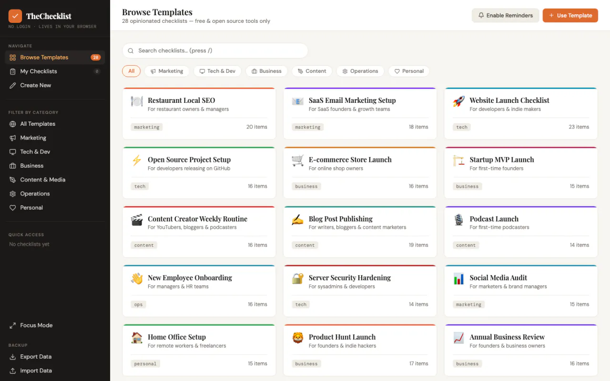Focus the Search checklists field
The image size is (610, 381).
coord(215,50)
